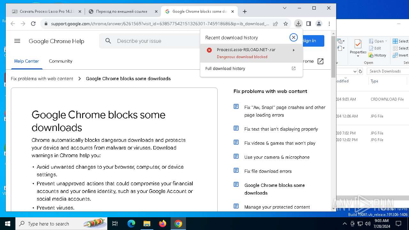The image size is (409, 230).
Task: Click Edit in File Explorer ribbon
Action: coord(375,48)
